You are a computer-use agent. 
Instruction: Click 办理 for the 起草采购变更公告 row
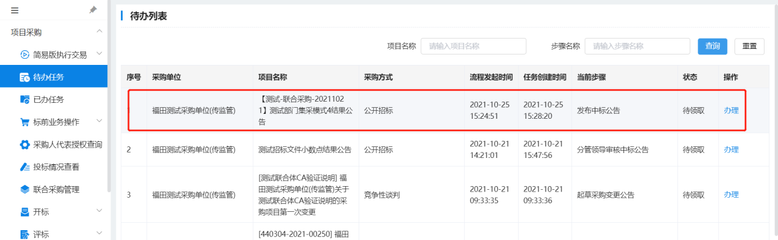731,195
